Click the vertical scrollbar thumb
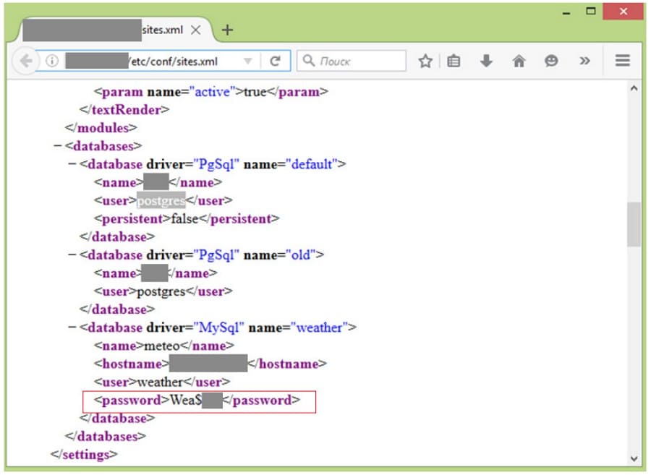The width and height of the screenshot is (651, 475). point(634,224)
